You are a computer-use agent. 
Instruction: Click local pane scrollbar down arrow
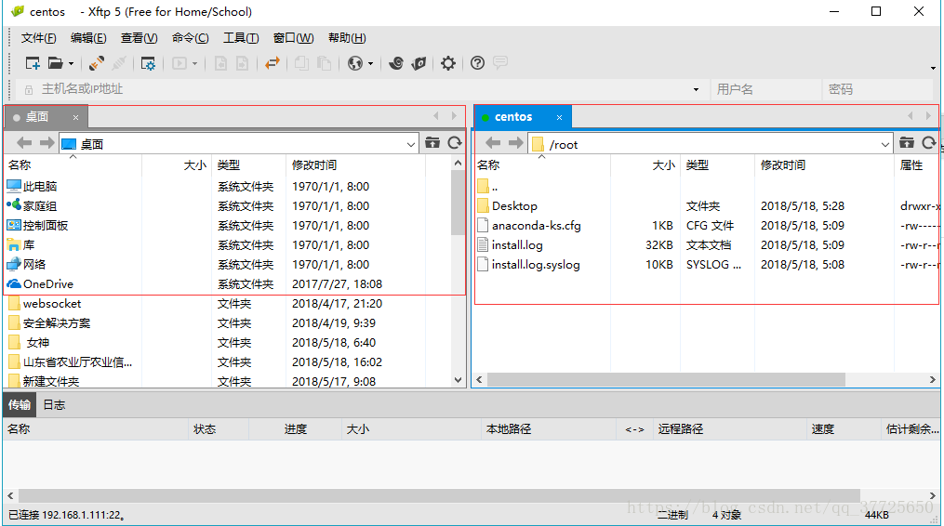coord(458,380)
